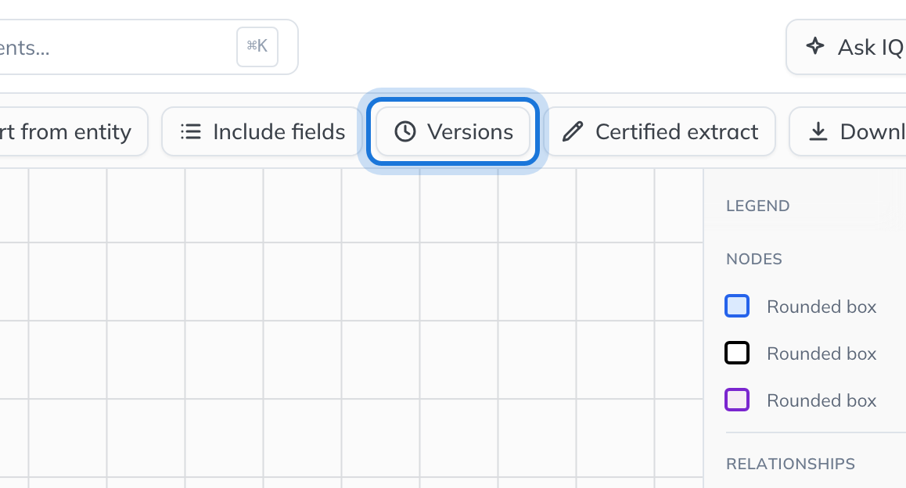Open the Versions history button

click(453, 131)
